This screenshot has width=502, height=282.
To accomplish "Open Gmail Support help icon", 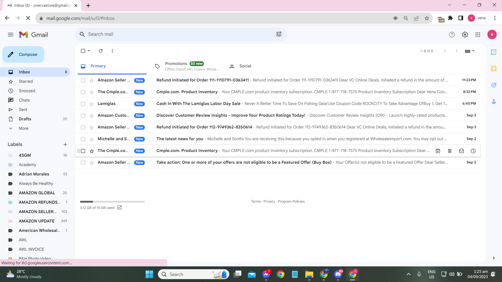I will pos(452,34).
